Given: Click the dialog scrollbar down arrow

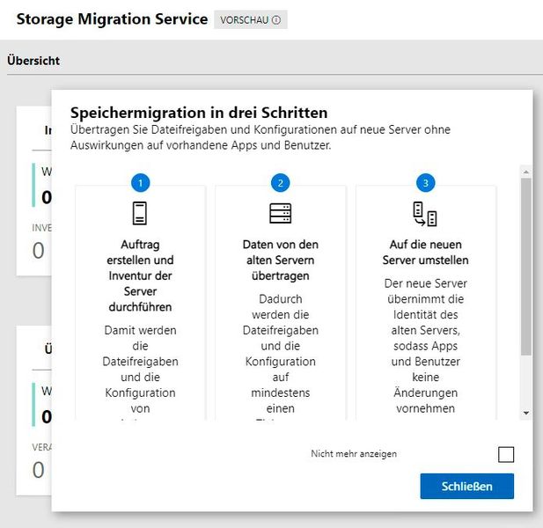Looking at the screenshot, I should 526,413.
